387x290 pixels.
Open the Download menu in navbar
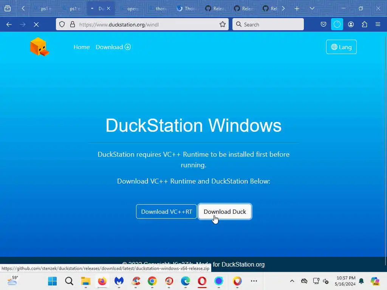(113, 47)
